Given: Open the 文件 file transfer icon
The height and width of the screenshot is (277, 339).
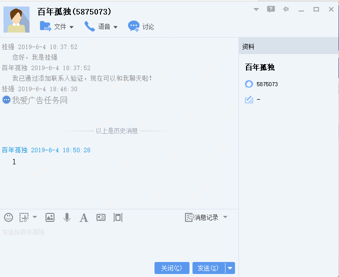Looking at the screenshot, I should [x=45, y=27].
